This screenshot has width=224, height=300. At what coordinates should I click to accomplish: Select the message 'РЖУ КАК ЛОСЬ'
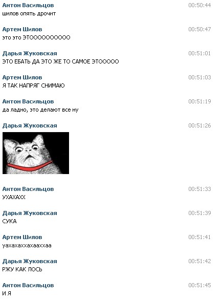point(22,269)
